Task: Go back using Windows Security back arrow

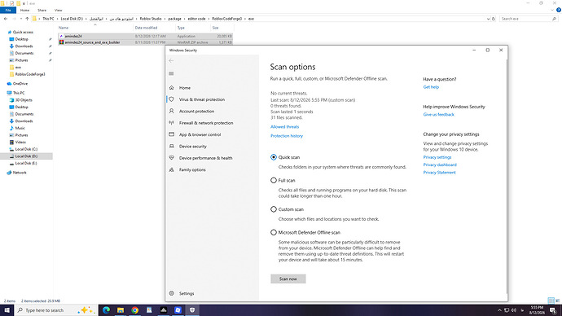Action: click(171, 60)
